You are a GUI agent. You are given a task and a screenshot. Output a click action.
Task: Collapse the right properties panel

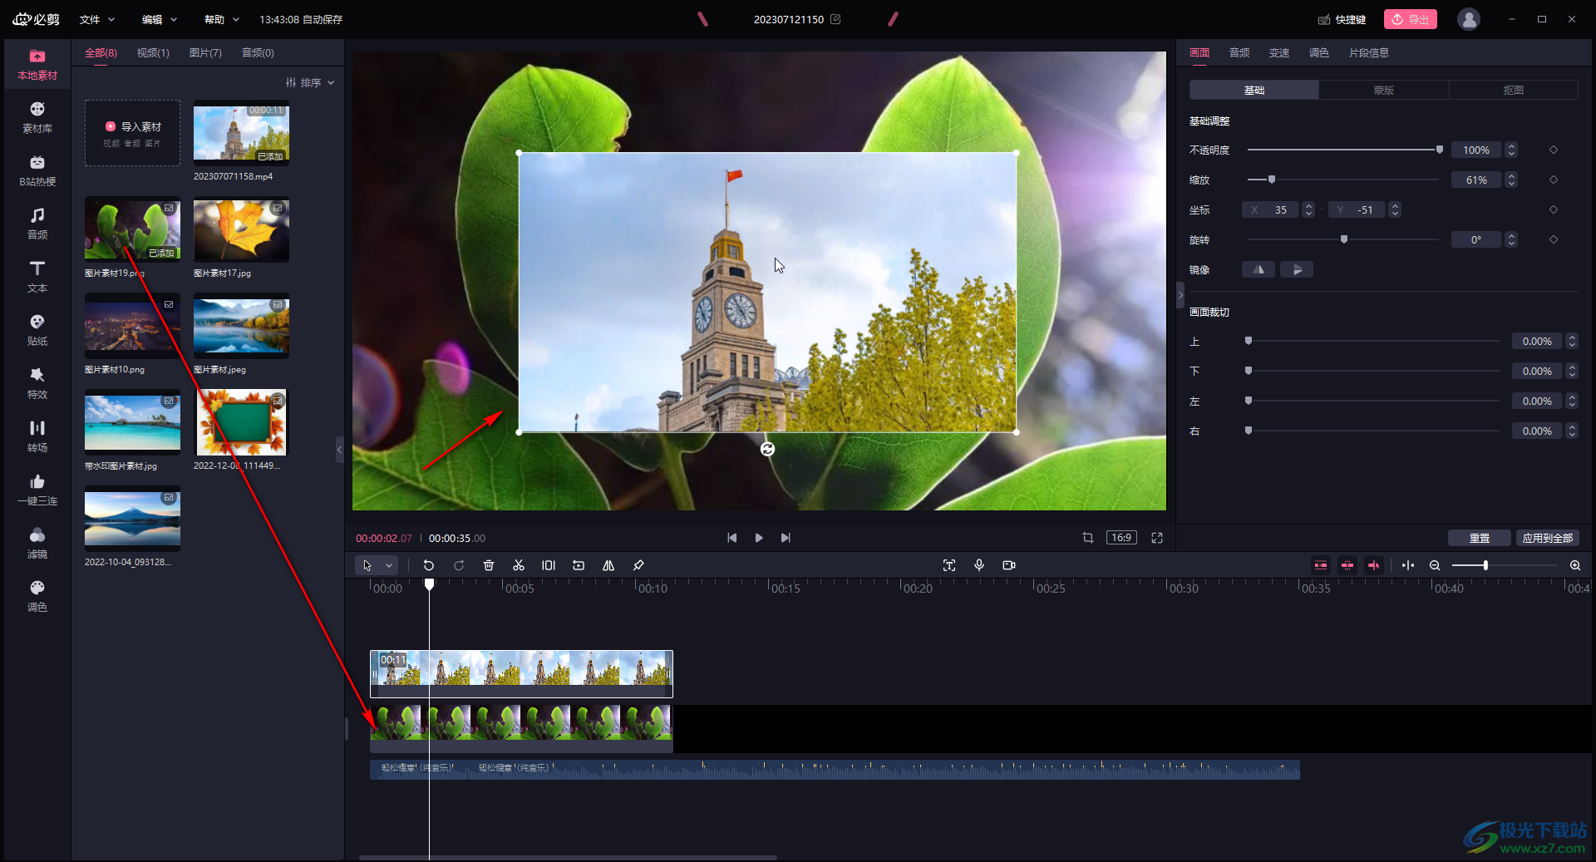pyautogui.click(x=1180, y=295)
